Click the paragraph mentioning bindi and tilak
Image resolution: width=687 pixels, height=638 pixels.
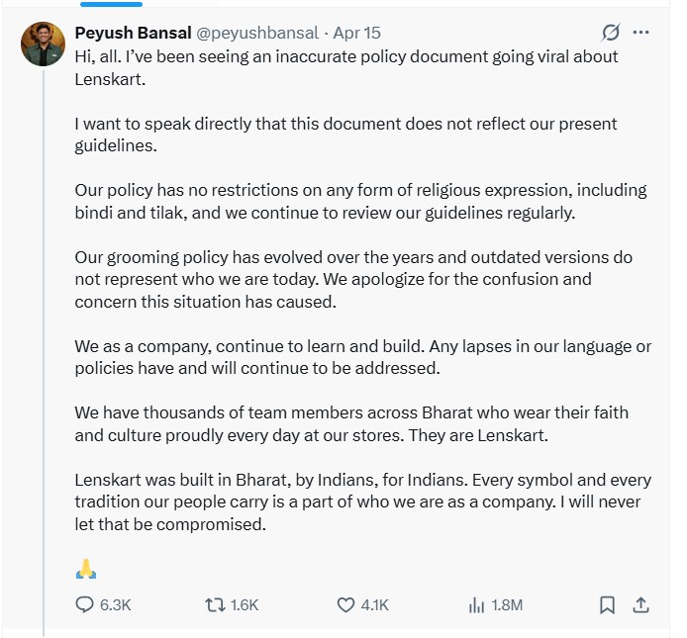pos(360,201)
